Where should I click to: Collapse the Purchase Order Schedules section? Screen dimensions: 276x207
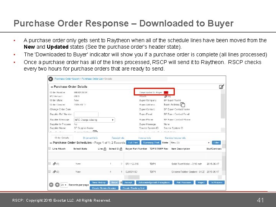pyautogui.click(x=51, y=143)
